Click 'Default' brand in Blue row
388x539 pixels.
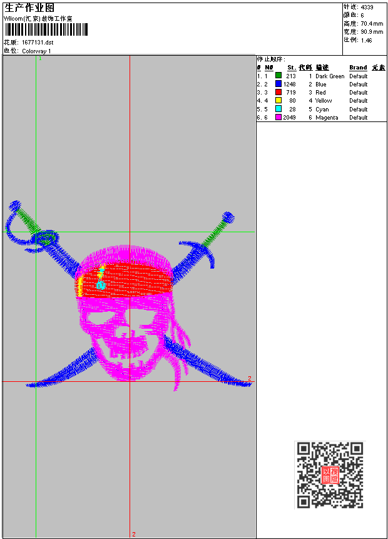tap(359, 85)
